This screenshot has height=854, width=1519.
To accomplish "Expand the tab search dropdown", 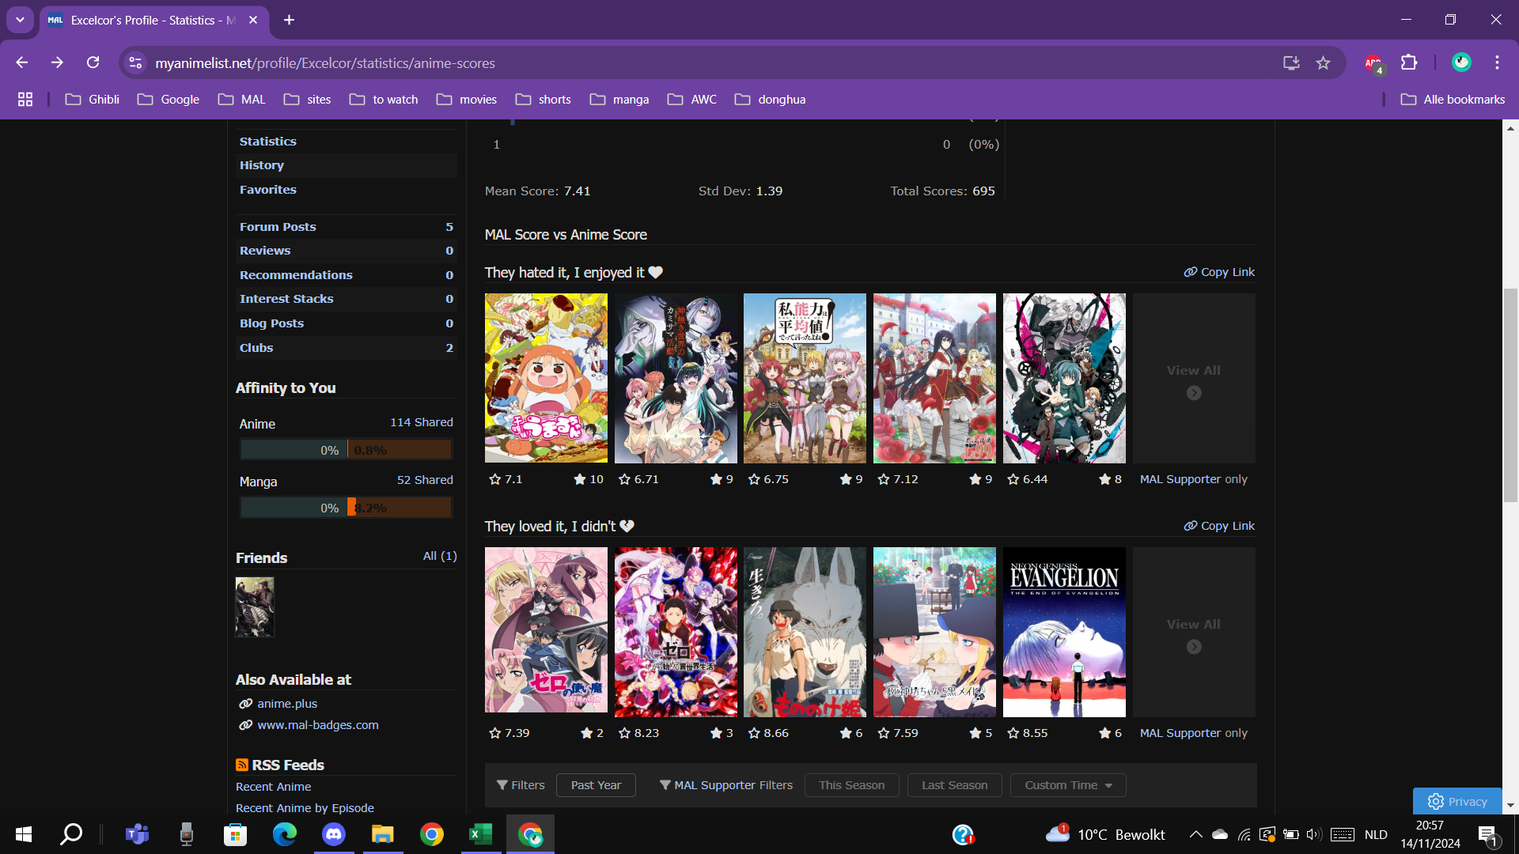I will point(20,20).
